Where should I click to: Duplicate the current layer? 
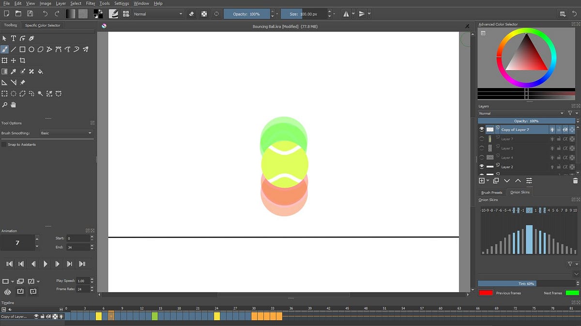(496, 180)
